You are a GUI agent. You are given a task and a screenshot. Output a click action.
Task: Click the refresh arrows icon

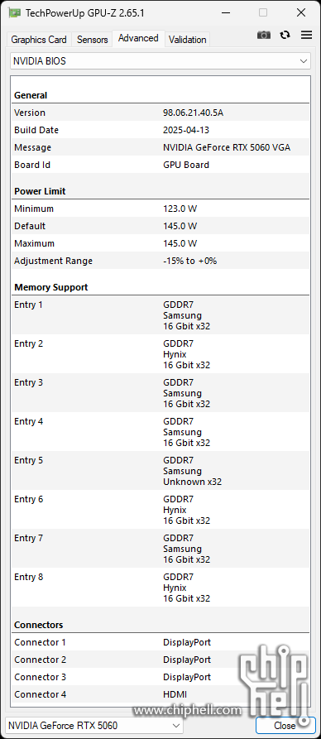(x=285, y=35)
